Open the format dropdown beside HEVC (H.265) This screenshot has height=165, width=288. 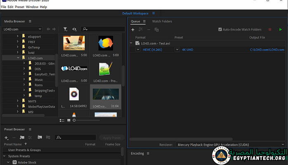tap(138, 49)
